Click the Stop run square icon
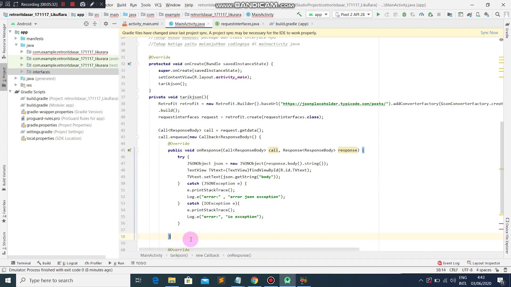Viewport: 511px width, 287px height. click(439, 14)
